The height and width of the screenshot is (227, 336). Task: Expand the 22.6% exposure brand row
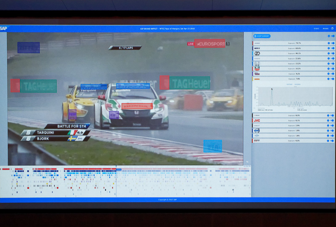[x=294, y=58]
